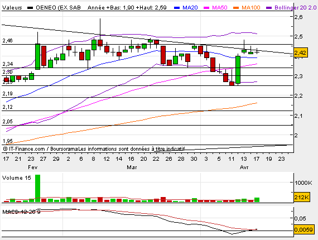Click the orange MA100 legend swatch

[237, 8]
